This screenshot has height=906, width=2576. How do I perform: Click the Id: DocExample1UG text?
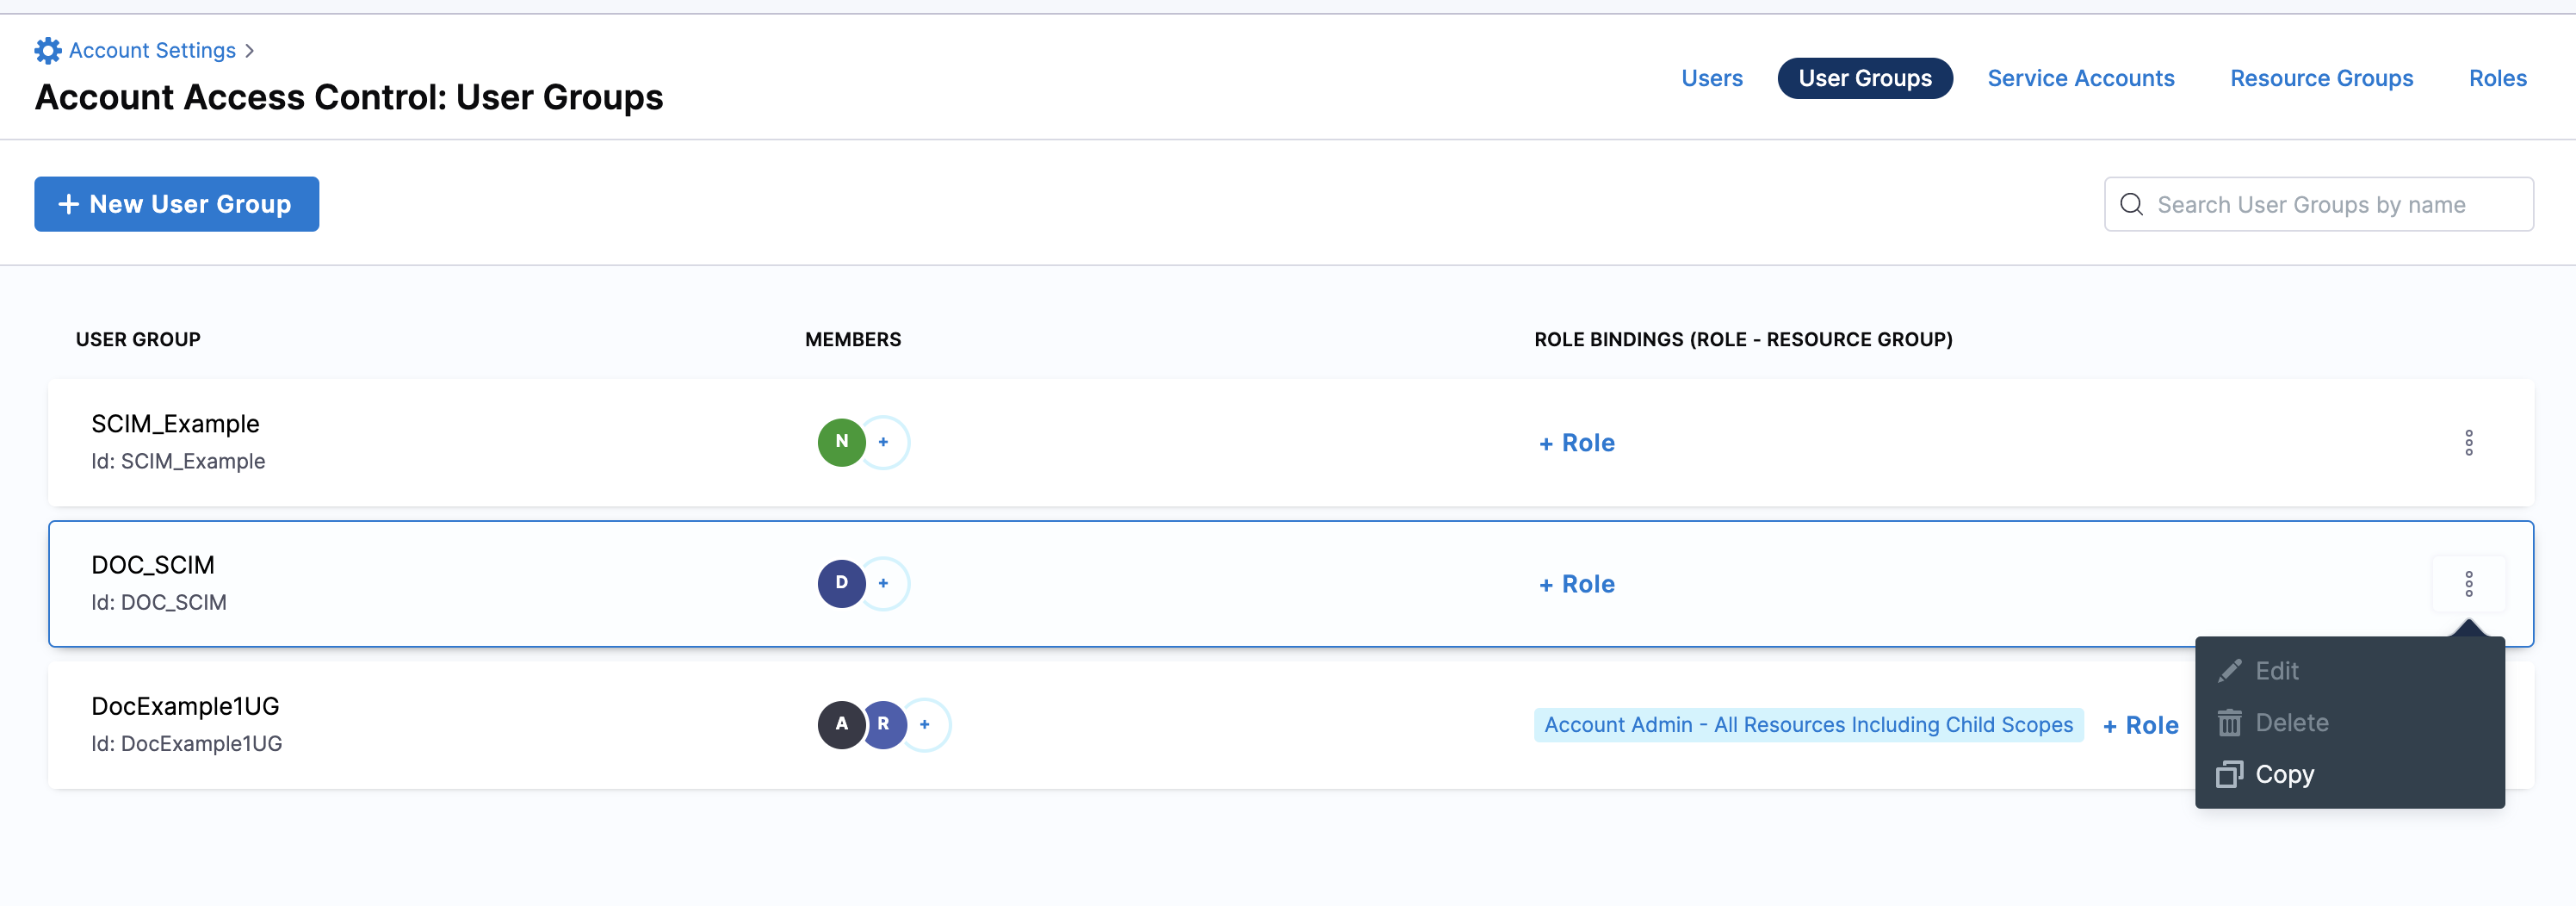(x=187, y=743)
